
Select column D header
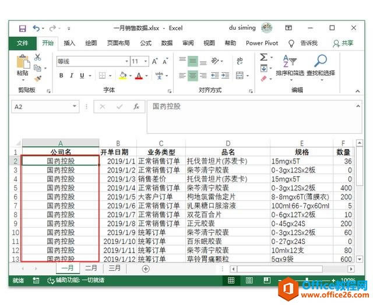click(228, 143)
